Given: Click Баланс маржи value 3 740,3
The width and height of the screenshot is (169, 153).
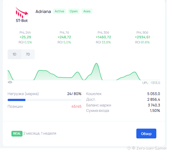Looking at the screenshot, I should [154, 105].
